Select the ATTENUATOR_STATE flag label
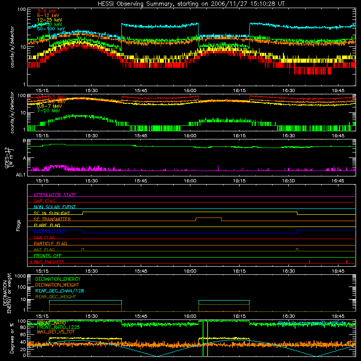The height and width of the screenshot is (361, 361). pos(55,195)
